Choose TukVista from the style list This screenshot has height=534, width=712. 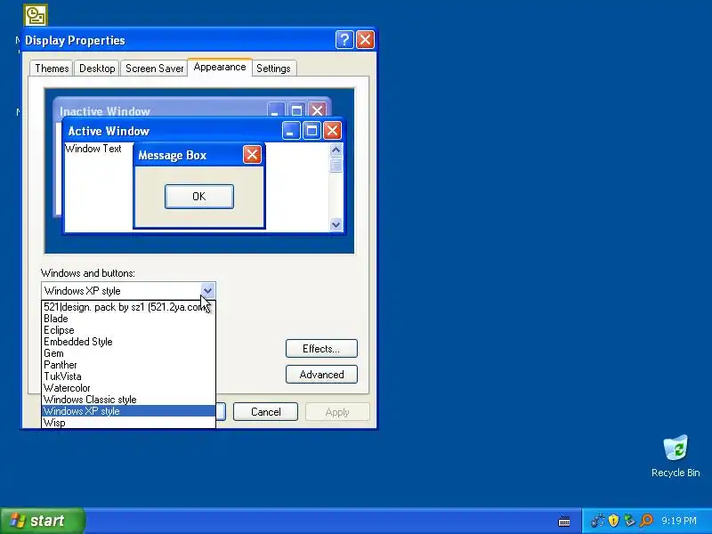click(128, 376)
